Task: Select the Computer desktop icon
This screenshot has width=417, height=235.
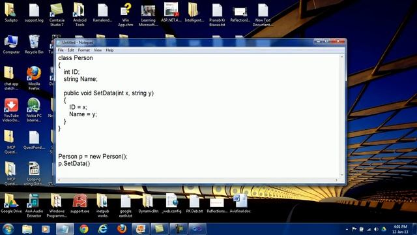Action: click(x=11, y=45)
